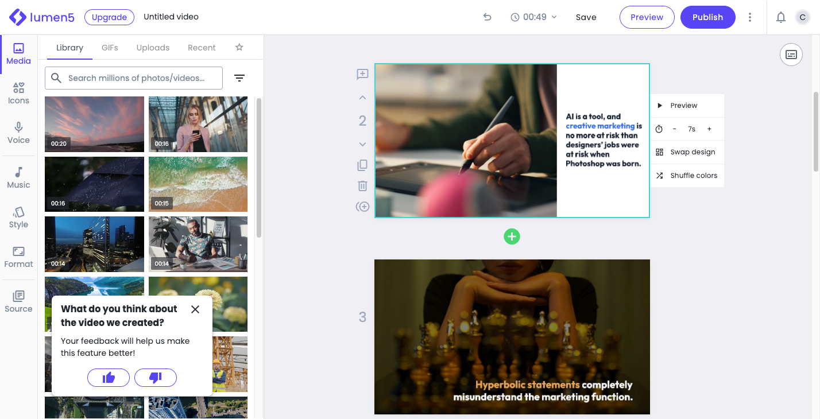Image resolution: width=820 pixels, height=419 pixels.
Task: Add a comment note to scene 2
Action: (x=362, y=74)
